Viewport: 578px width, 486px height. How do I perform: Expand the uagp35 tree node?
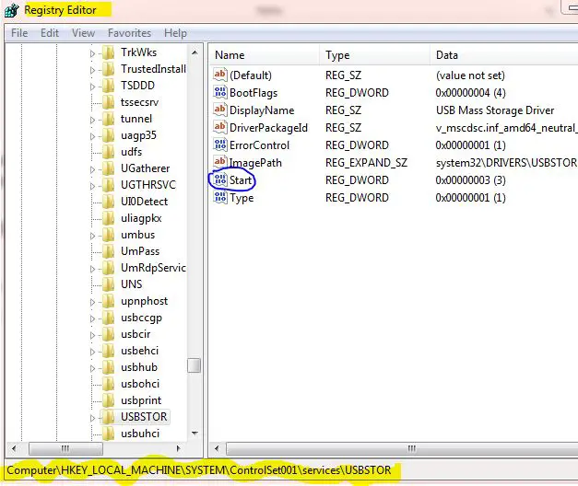click(x=92, y=136)
